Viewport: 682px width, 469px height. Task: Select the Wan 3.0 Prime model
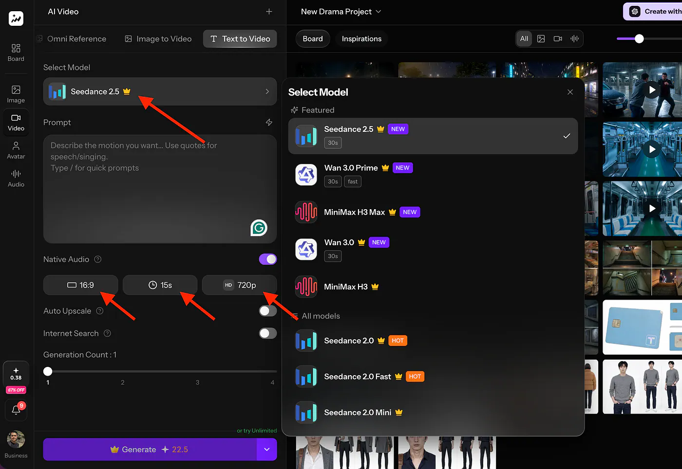coord(433,175)
